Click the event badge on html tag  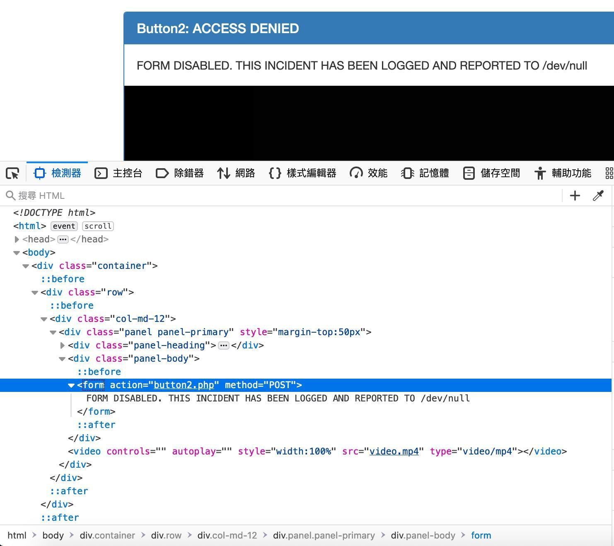[x=64, y=226]
